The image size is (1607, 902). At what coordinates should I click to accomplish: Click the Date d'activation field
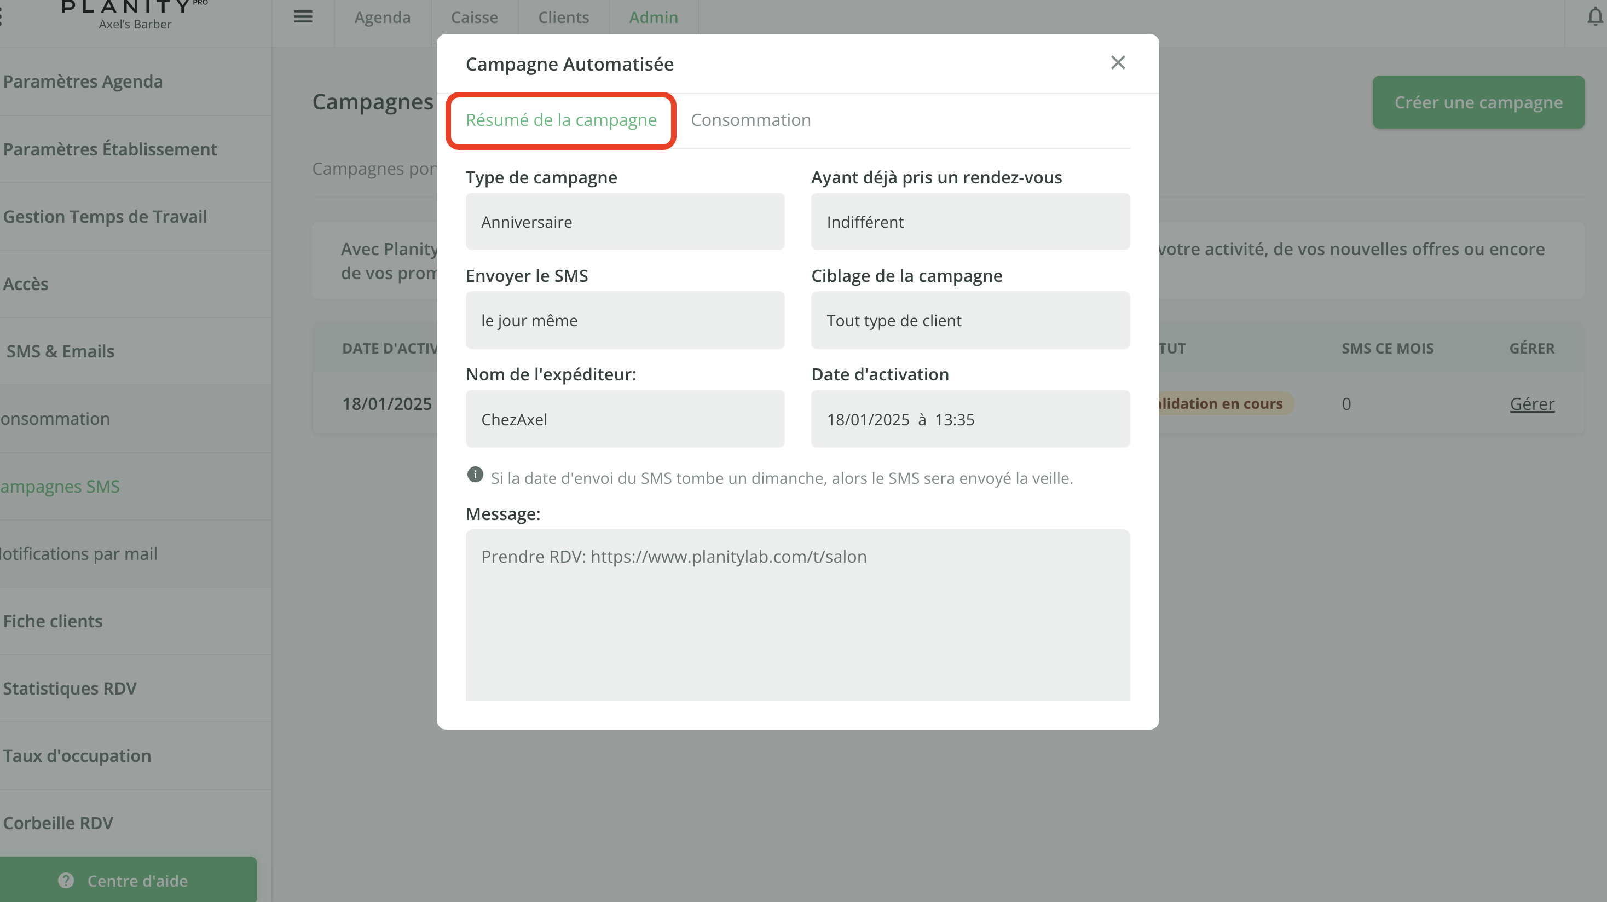[x=970, y=419]
